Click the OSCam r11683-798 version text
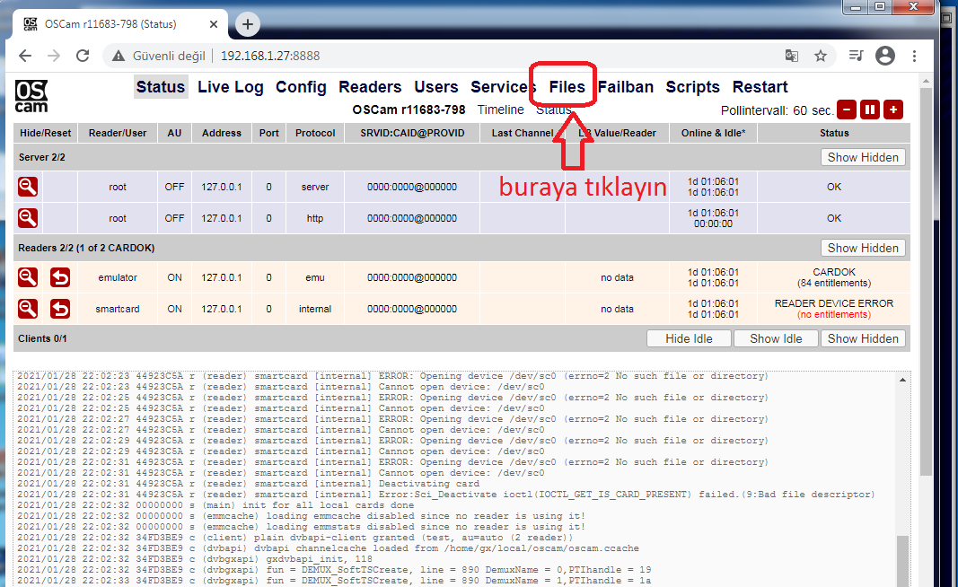The height and width of the screenshot is (587, 958). 409,110
